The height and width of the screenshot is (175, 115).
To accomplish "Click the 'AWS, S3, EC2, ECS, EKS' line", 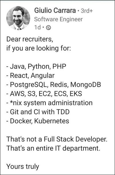I will click(44, 94).
